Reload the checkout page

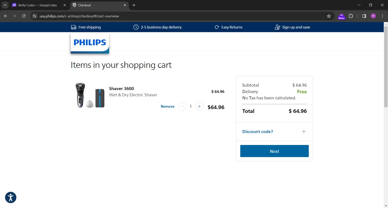pyautogui.click(x=24, y=16)
